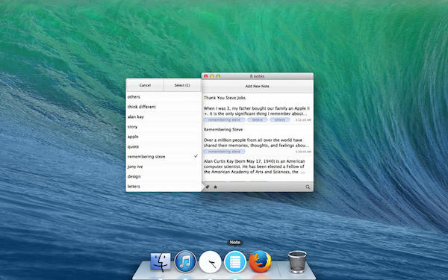This screenshot has height=280, width=448.
Task: Click the Note app icon in dock
Action: click(x=235, y=262)
